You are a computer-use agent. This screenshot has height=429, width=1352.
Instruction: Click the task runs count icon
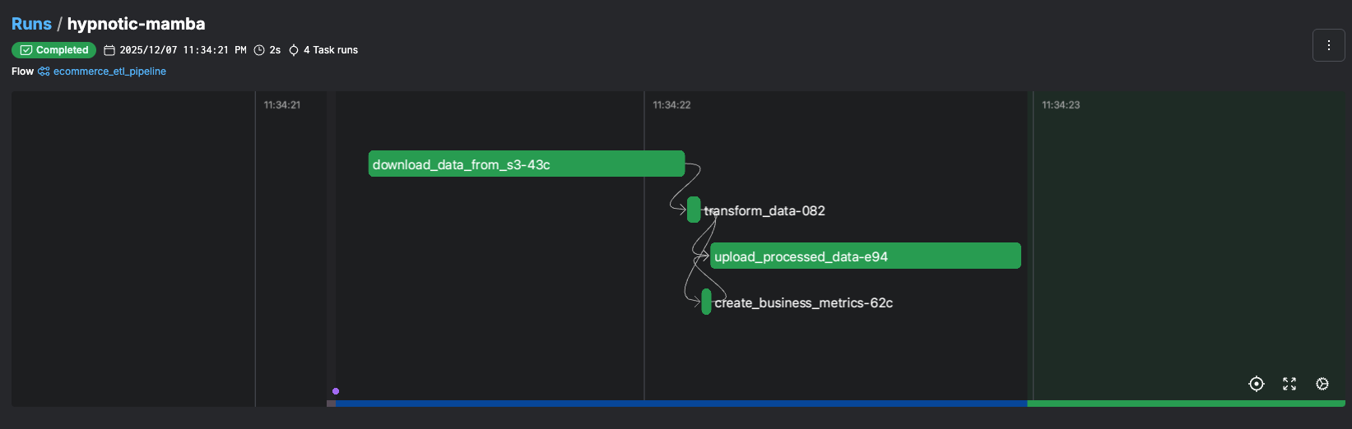[x=294, y=50]
